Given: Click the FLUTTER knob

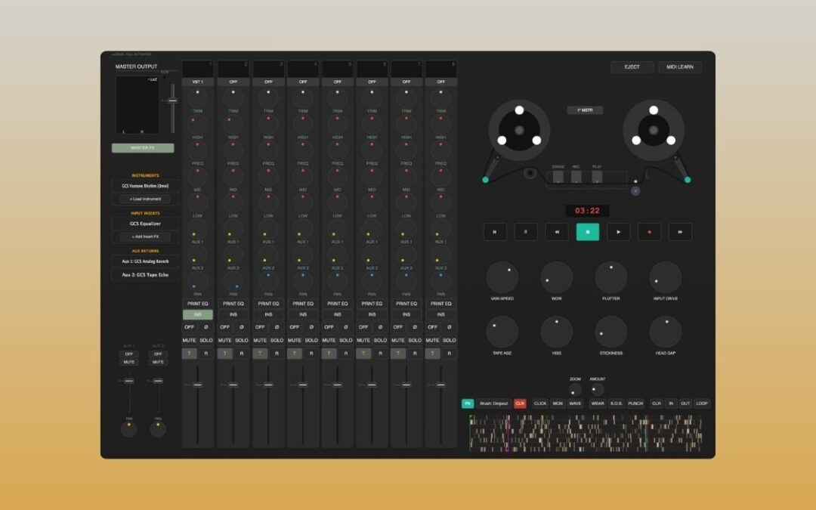Looking at the screenshot, I should click(x=611, y=277).
